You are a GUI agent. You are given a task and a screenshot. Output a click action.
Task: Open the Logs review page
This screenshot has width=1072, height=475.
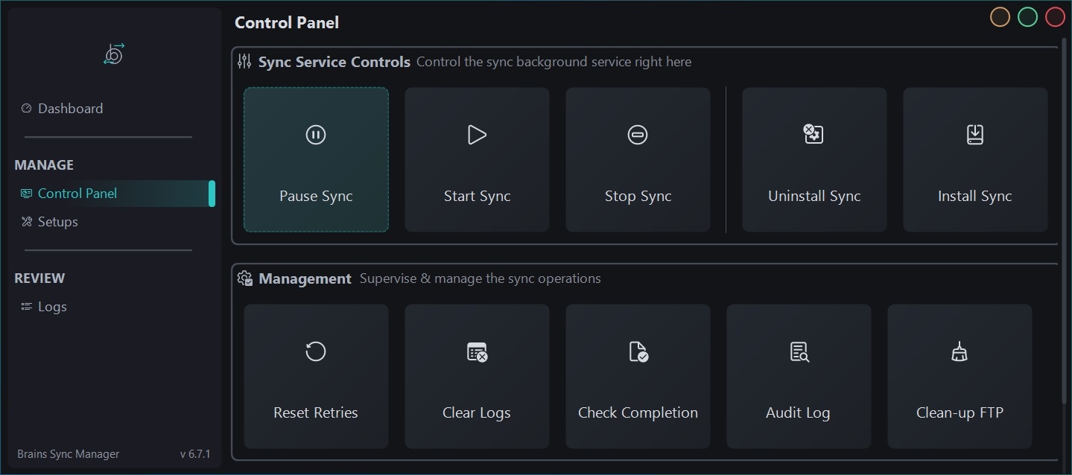[52, 307]
